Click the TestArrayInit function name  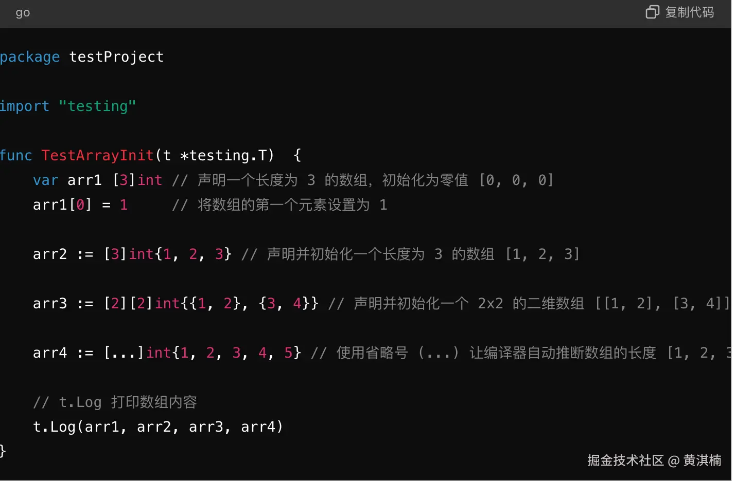(97, 155)
